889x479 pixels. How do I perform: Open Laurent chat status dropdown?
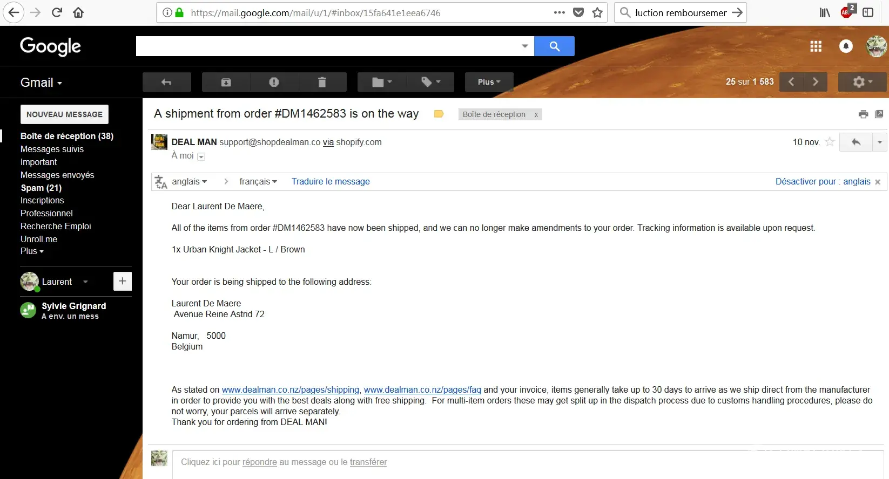85,282
